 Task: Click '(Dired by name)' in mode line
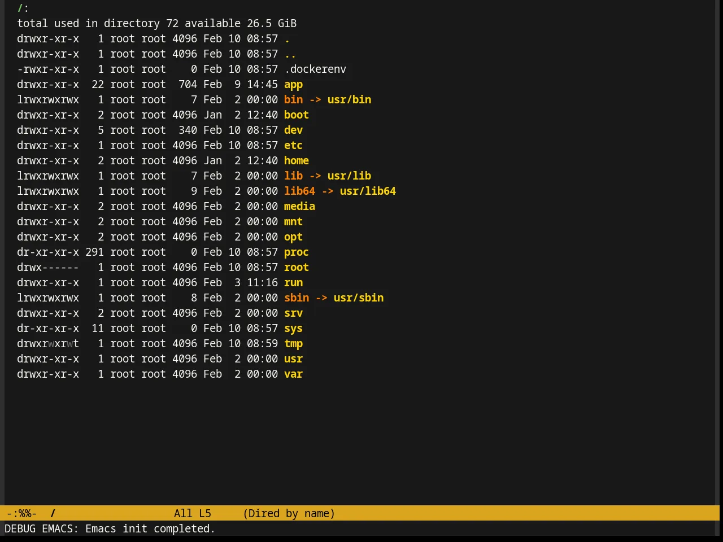tap(289, 513)
